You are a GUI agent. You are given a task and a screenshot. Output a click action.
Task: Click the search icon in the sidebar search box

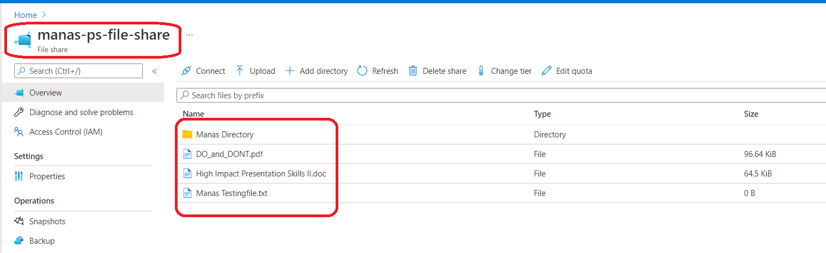pyautogui.click(x=22, y=71)
